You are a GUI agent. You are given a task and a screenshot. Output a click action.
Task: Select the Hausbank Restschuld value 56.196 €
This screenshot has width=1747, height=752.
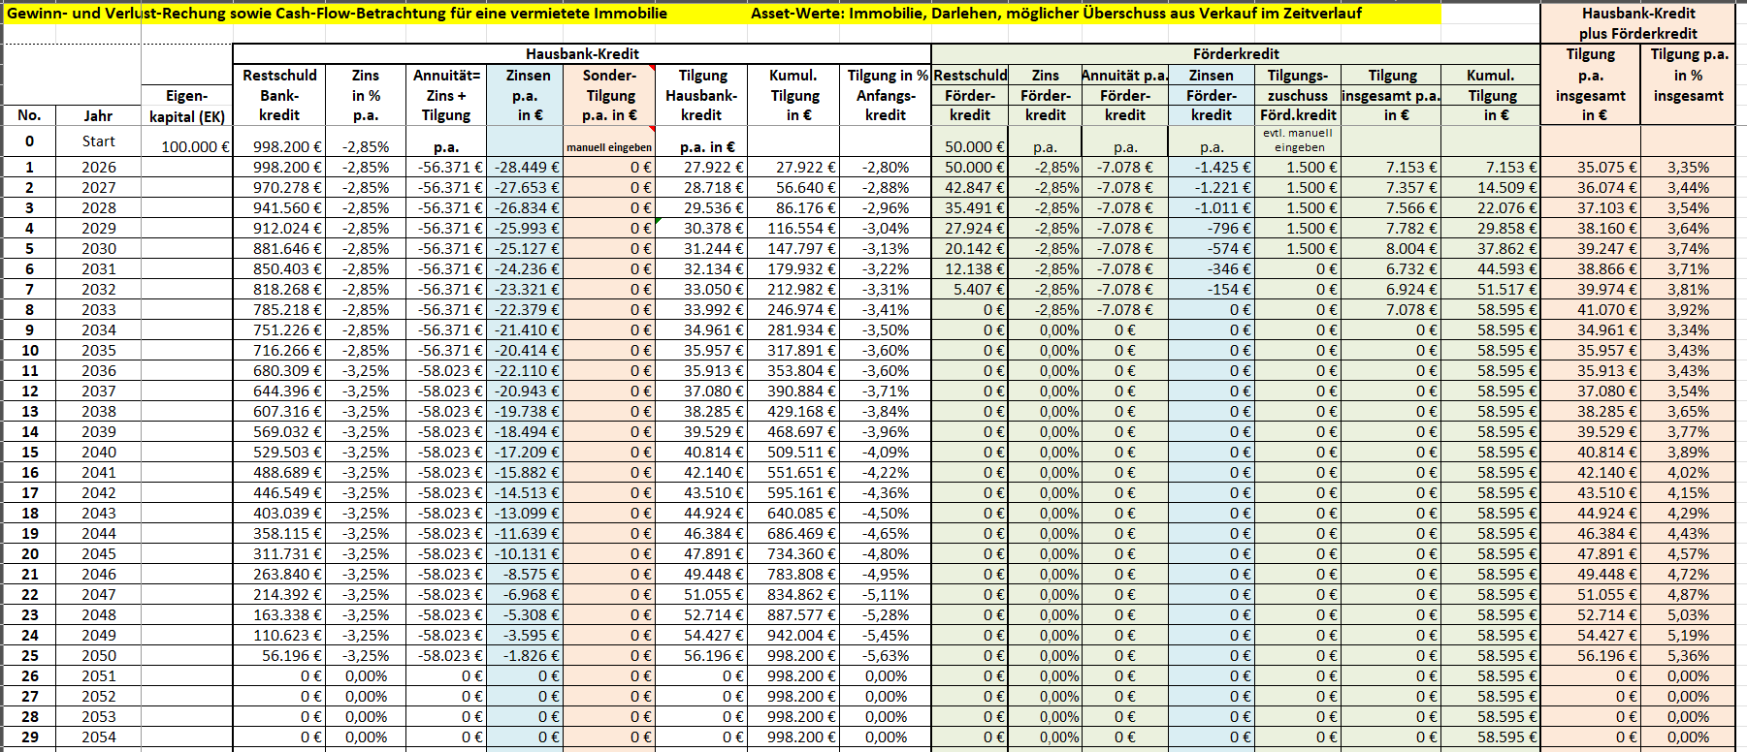[279, 655]
